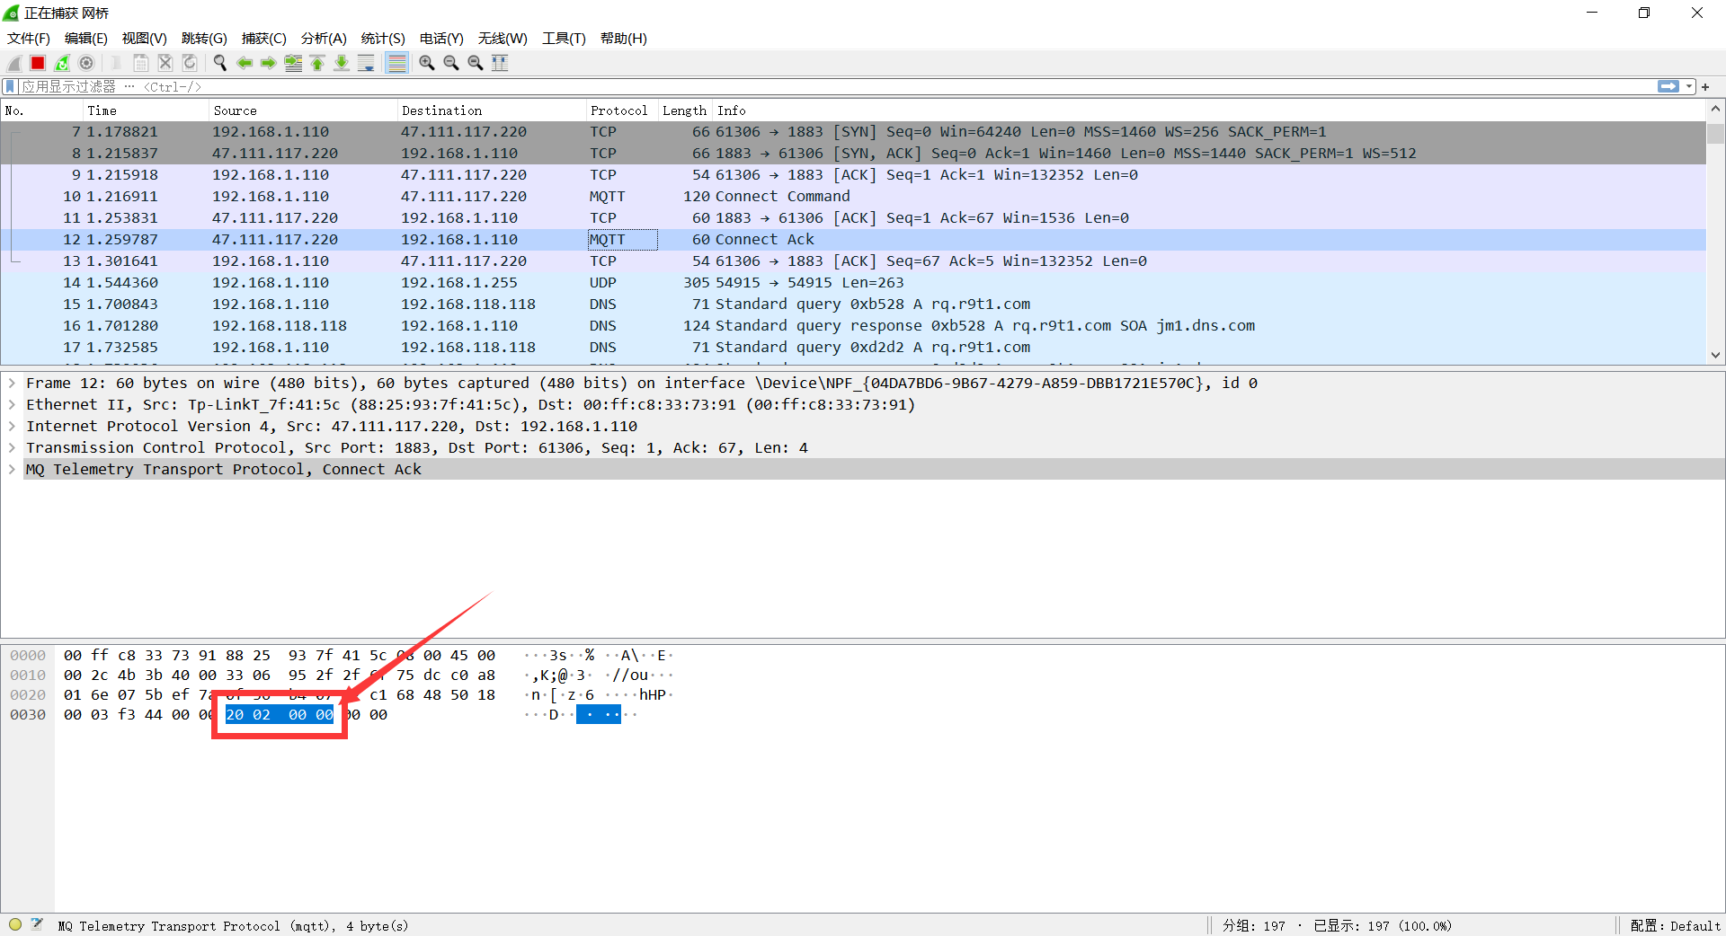Click packet list scrollbar up arrow
Viewport: 1726px width, 936px height.
coord(1715,109)
